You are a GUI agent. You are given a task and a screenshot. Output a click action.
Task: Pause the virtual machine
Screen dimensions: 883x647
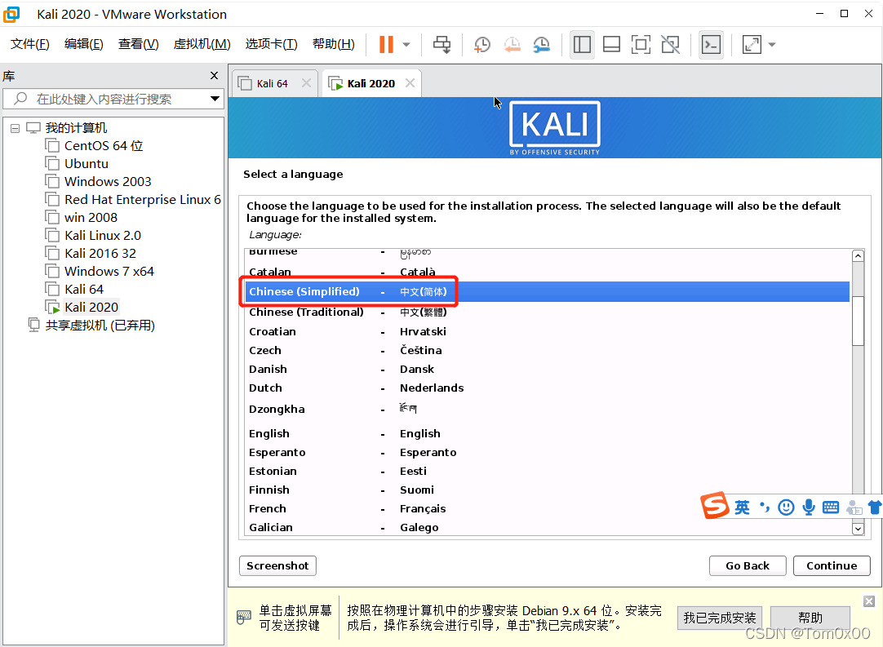[x=386, y=45]
